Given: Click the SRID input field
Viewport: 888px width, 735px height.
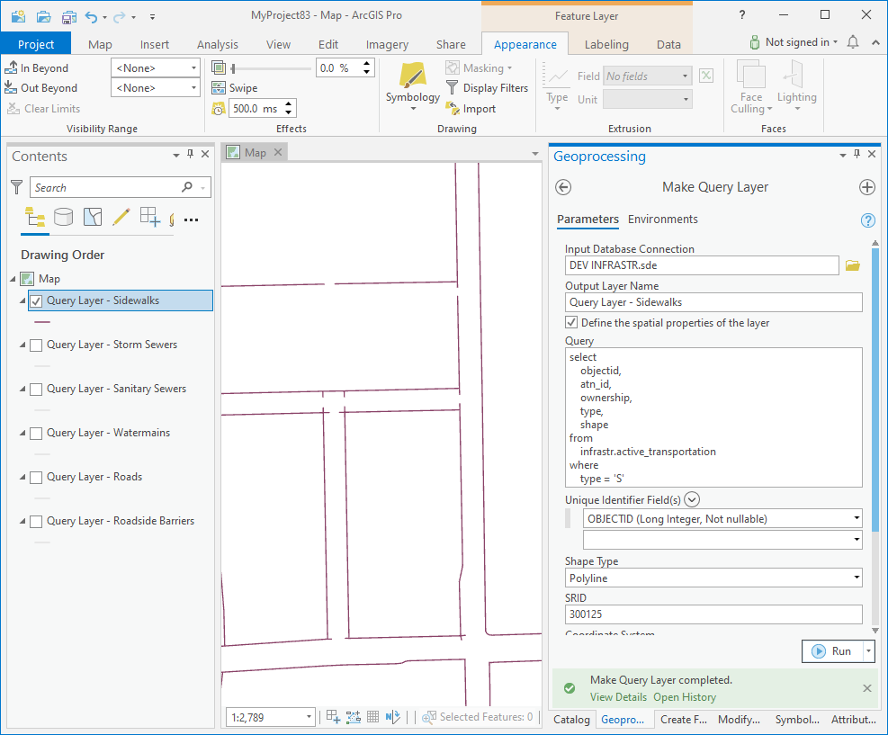Looking at the screenshot, I should click(x=713, y=614).
